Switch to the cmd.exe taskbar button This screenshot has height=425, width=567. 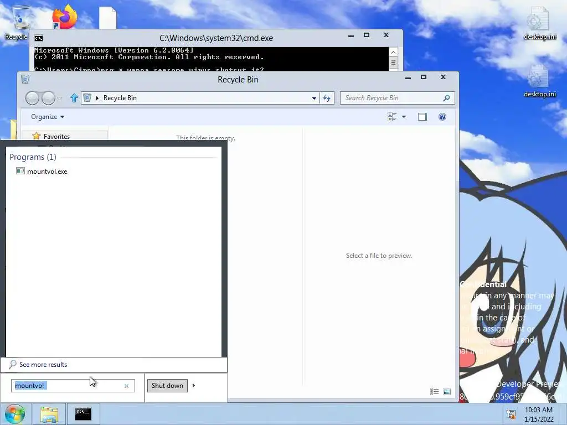(83, 414)
